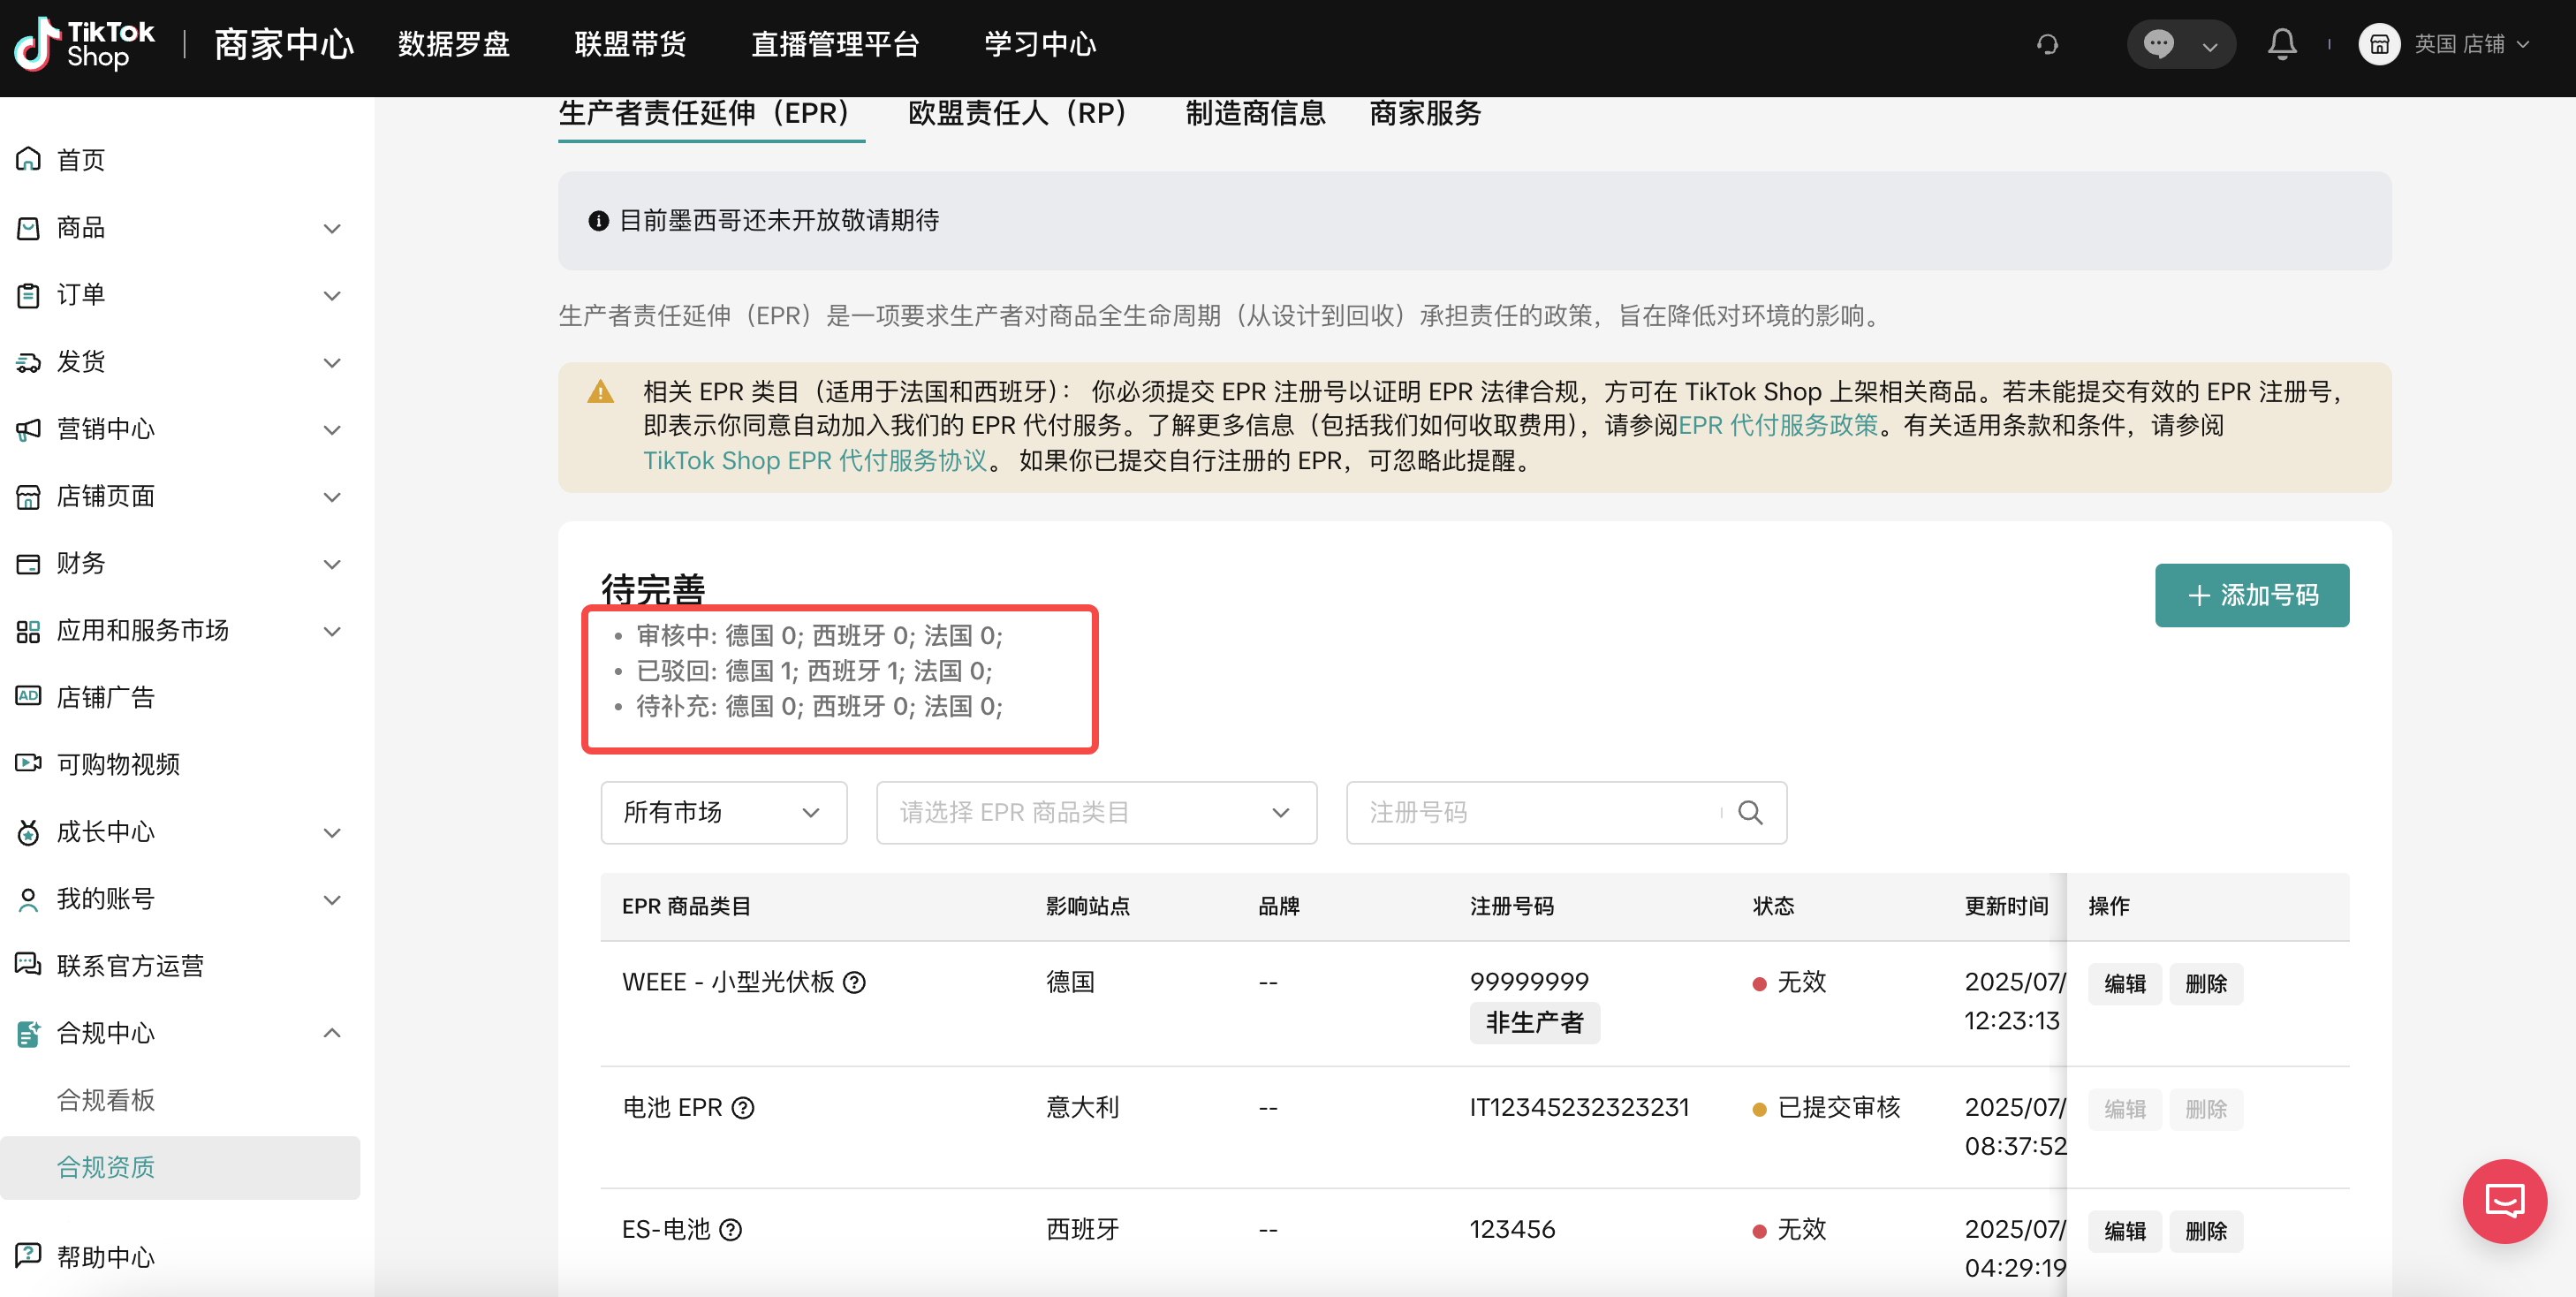Click the TikTok Shop logo
The height and width of the screenshot is (1297, 2576).
[x=85, y=44]
